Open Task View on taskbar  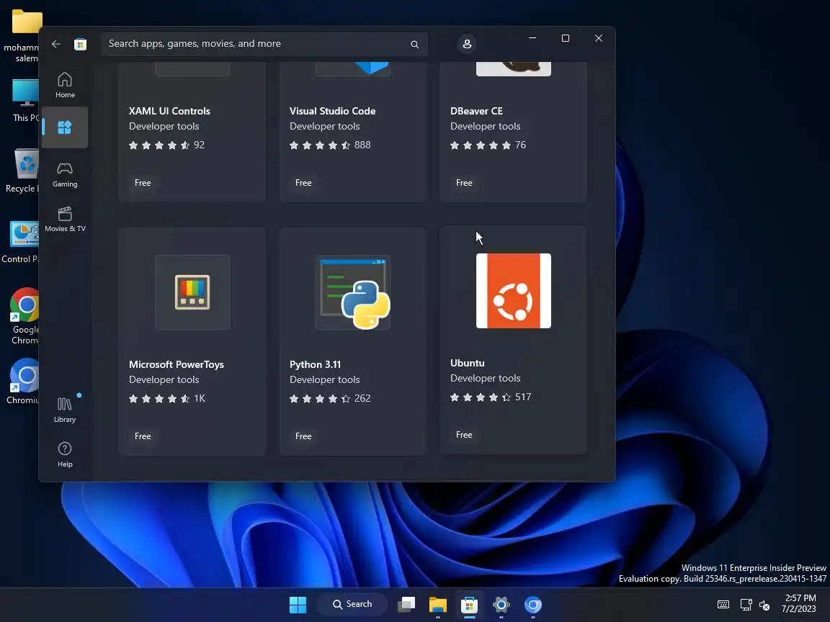pos(406,605)
